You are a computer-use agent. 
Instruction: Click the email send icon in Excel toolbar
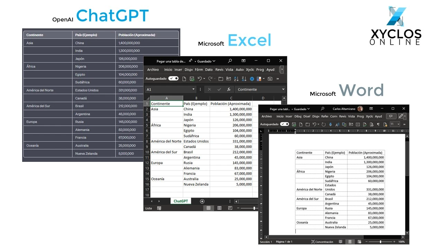tap(228, 79)
